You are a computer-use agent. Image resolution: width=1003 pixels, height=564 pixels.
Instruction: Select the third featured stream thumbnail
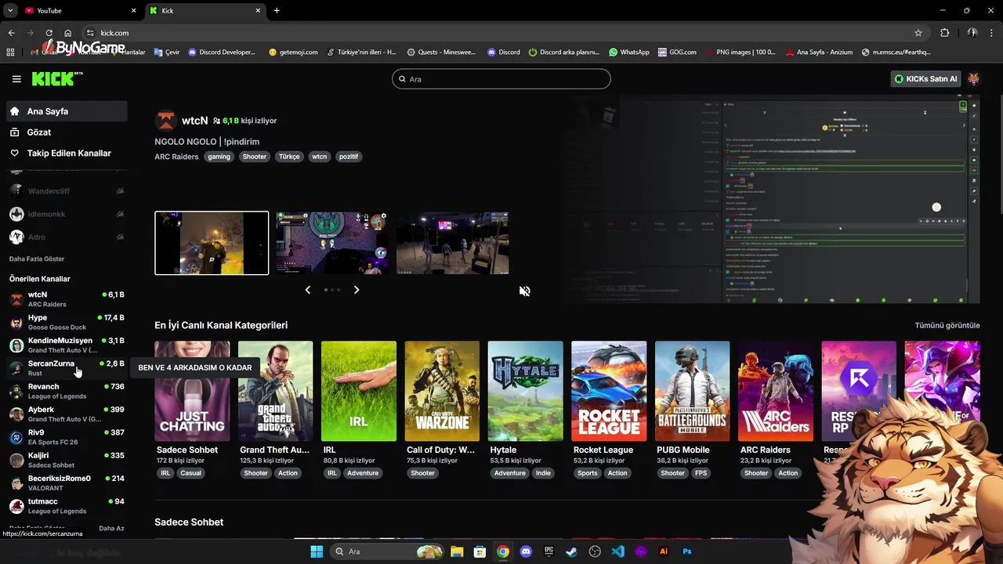point(453,243)
